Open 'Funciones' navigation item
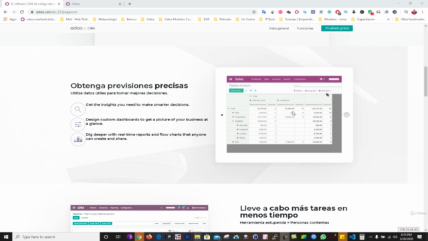This screenshot has height=241, width=428. pos(305,28)
